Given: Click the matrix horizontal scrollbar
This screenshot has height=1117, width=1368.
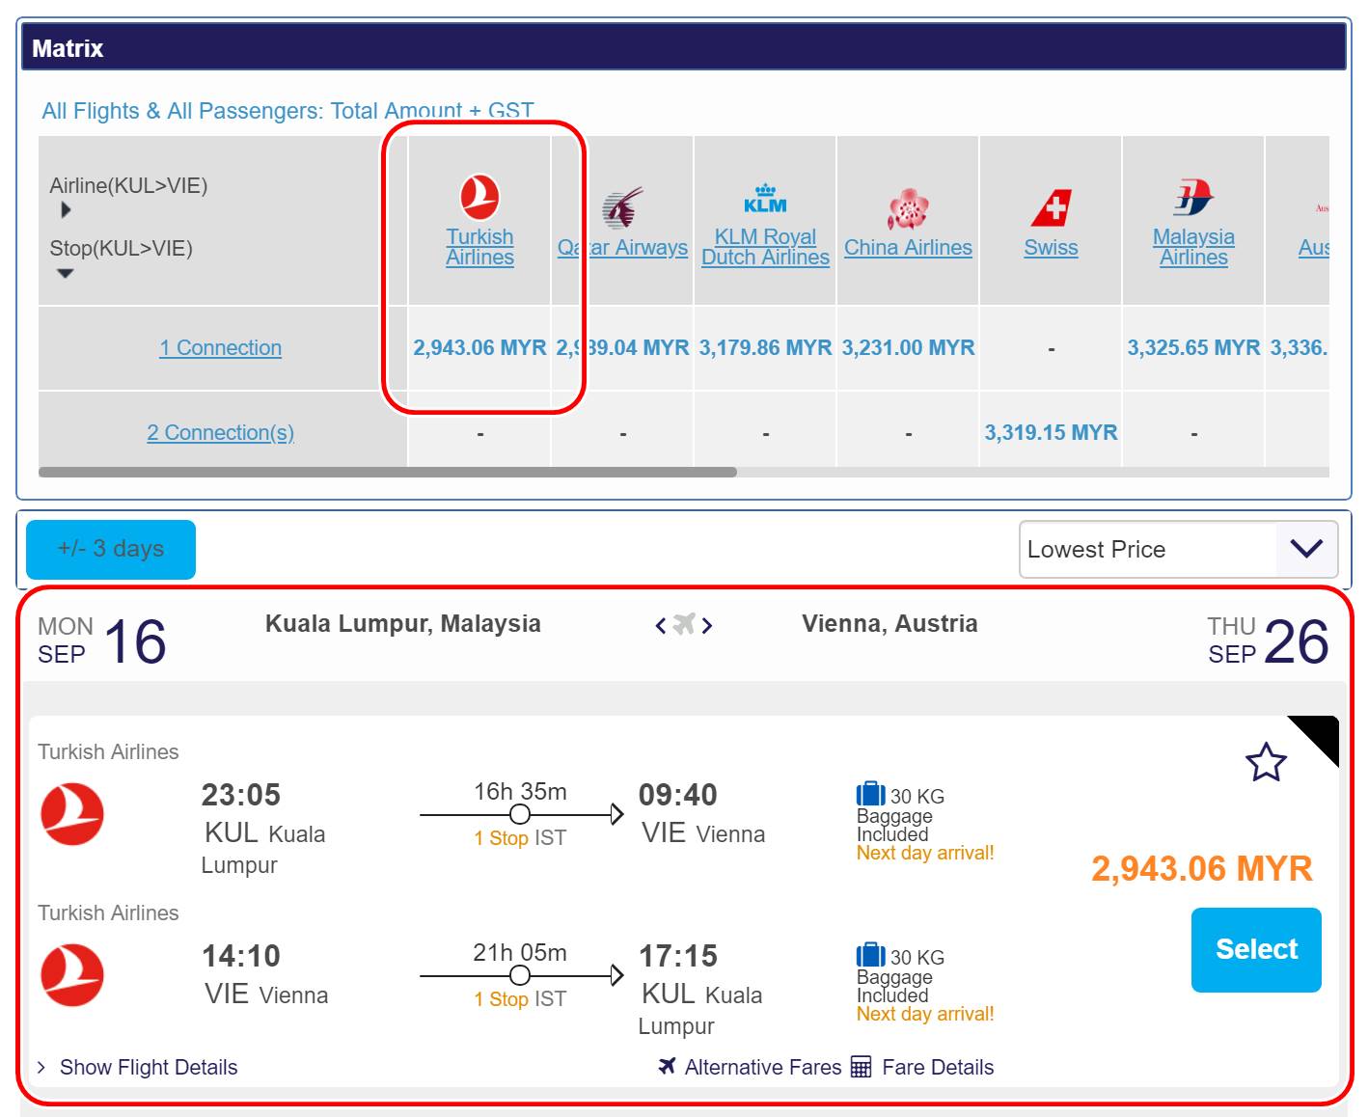Looking at the screenshot, I should pyautogui.click(x=388, y=473).
